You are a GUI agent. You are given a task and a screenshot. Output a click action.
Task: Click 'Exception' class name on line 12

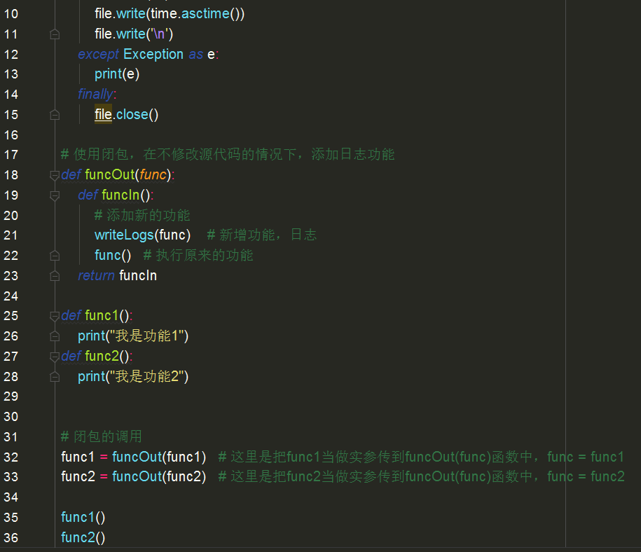tap(153, 55)
